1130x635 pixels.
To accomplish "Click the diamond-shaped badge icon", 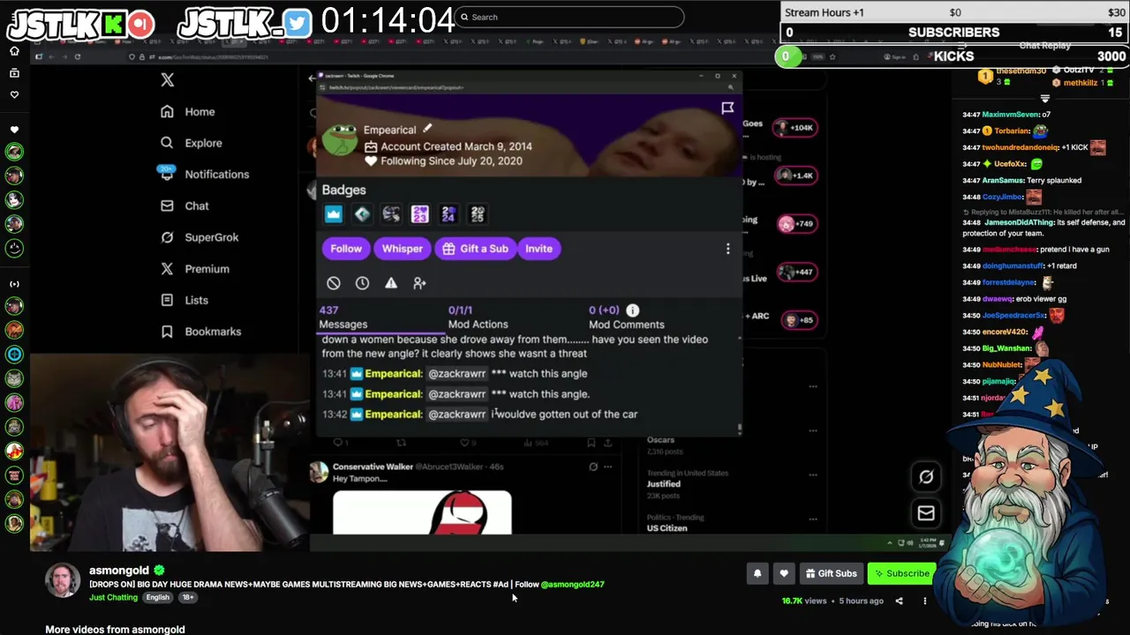I will 362,214.
